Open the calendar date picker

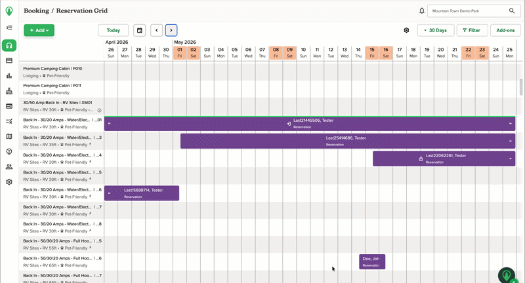click(139, 30)
